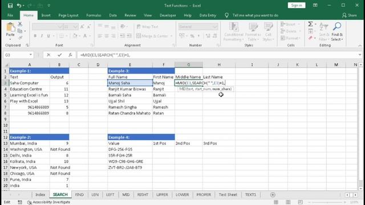Select cell with DFG-256-FGS value

click(130, 149)
